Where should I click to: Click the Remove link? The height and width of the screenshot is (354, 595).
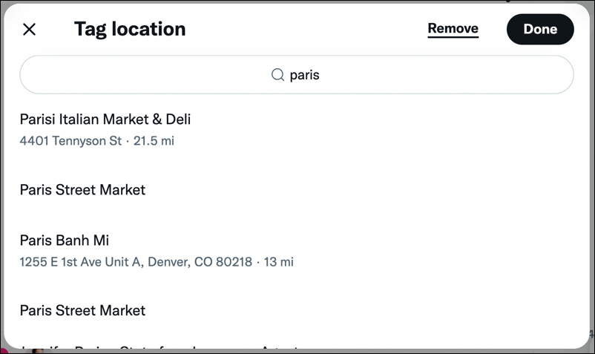453,29
